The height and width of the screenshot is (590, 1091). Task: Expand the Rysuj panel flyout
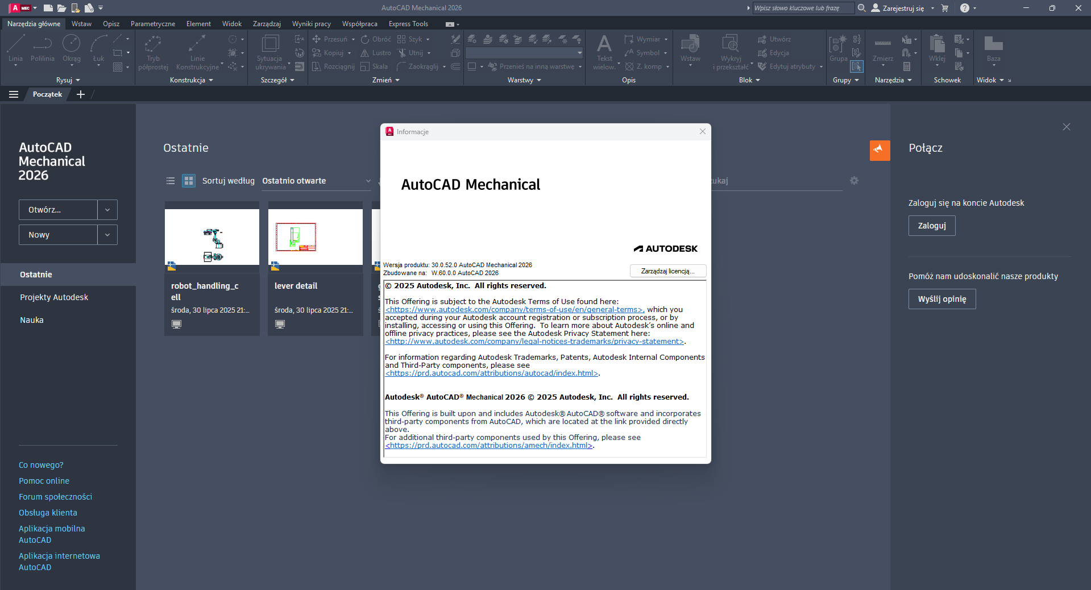[68, 80]
